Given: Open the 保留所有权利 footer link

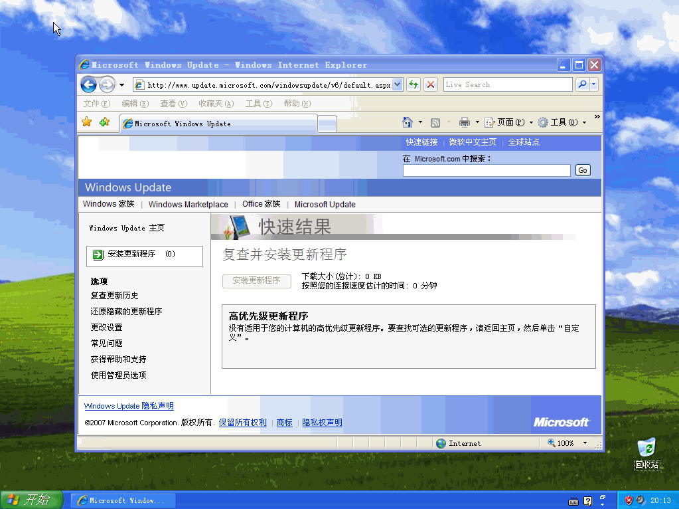Looking at the screenshot, I should click(242, 423).
